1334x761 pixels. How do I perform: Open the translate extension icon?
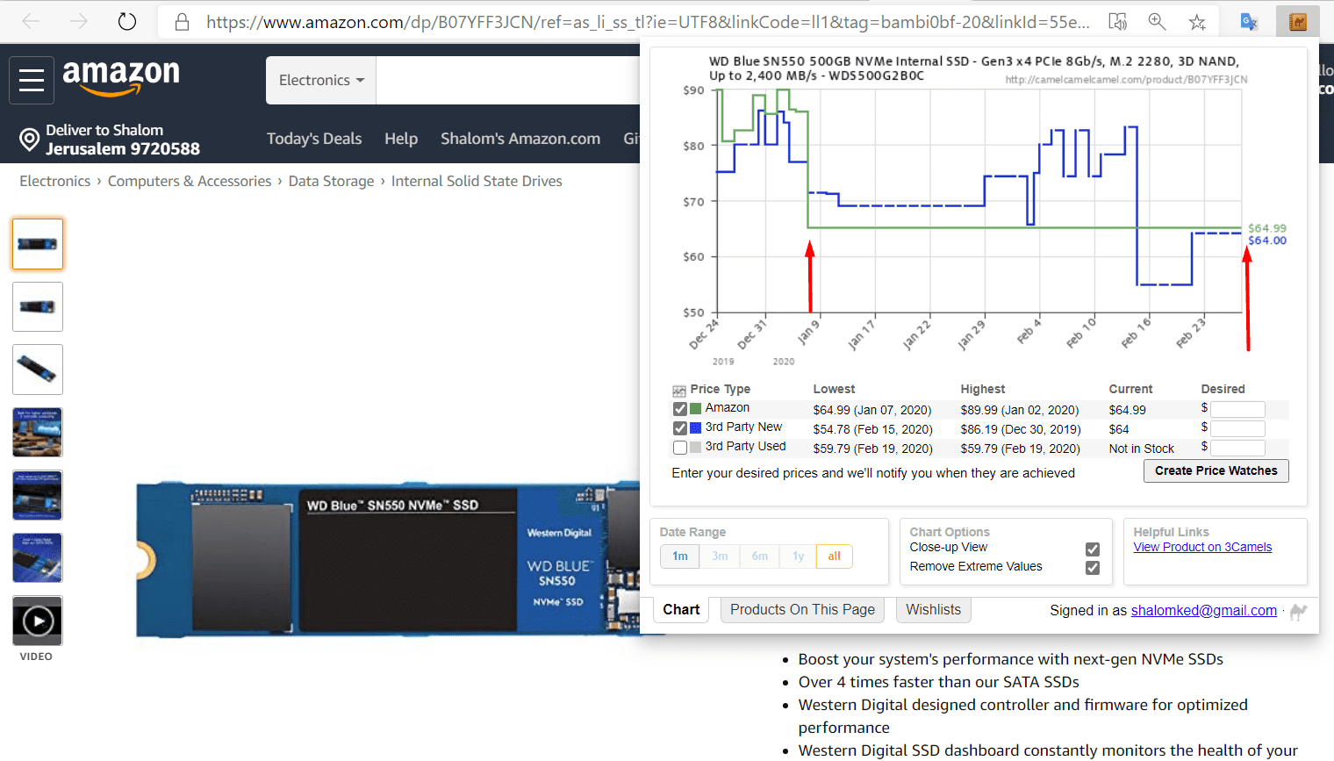tap(1249, 22)
